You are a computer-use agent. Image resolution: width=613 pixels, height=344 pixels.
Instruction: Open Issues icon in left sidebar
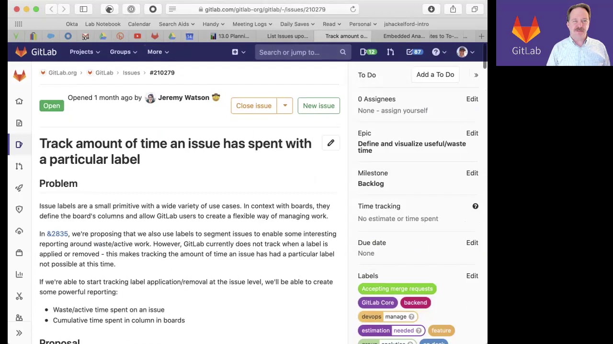click(19, 144)
